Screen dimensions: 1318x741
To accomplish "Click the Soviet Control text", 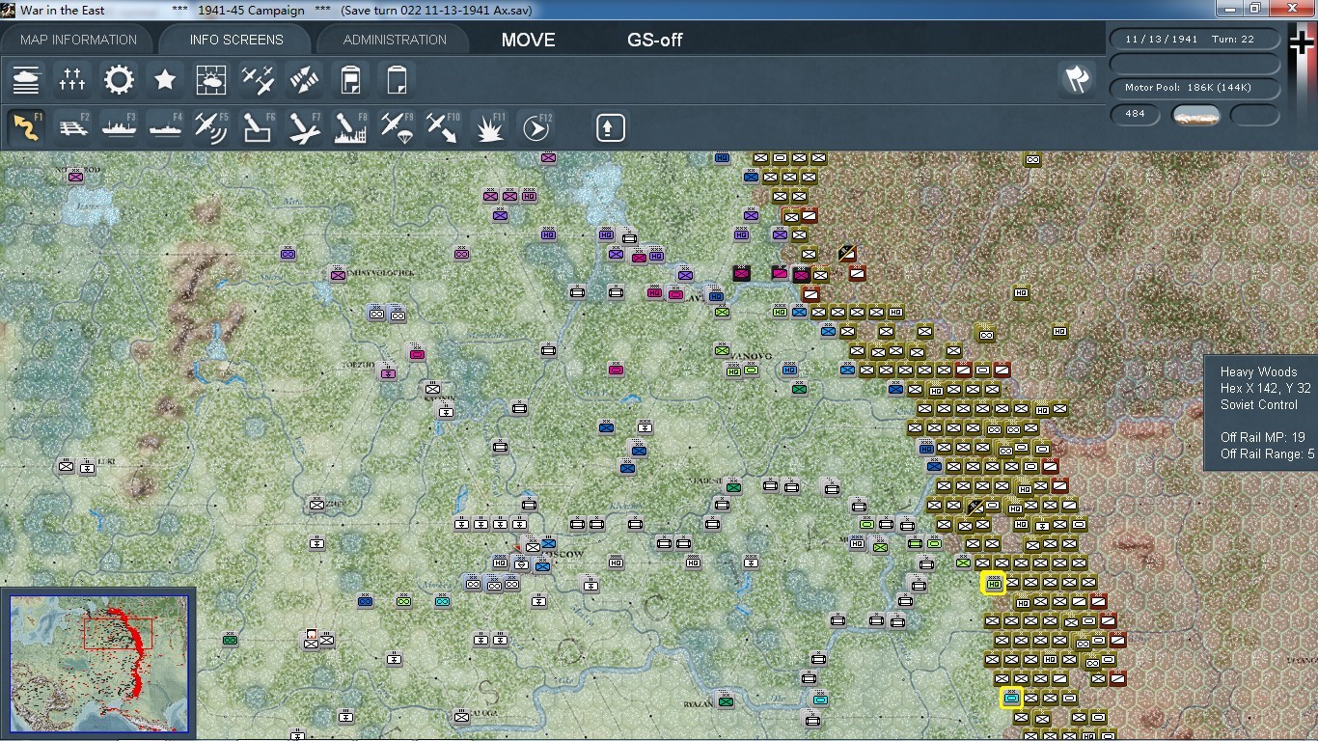I will coord(1258,404).
